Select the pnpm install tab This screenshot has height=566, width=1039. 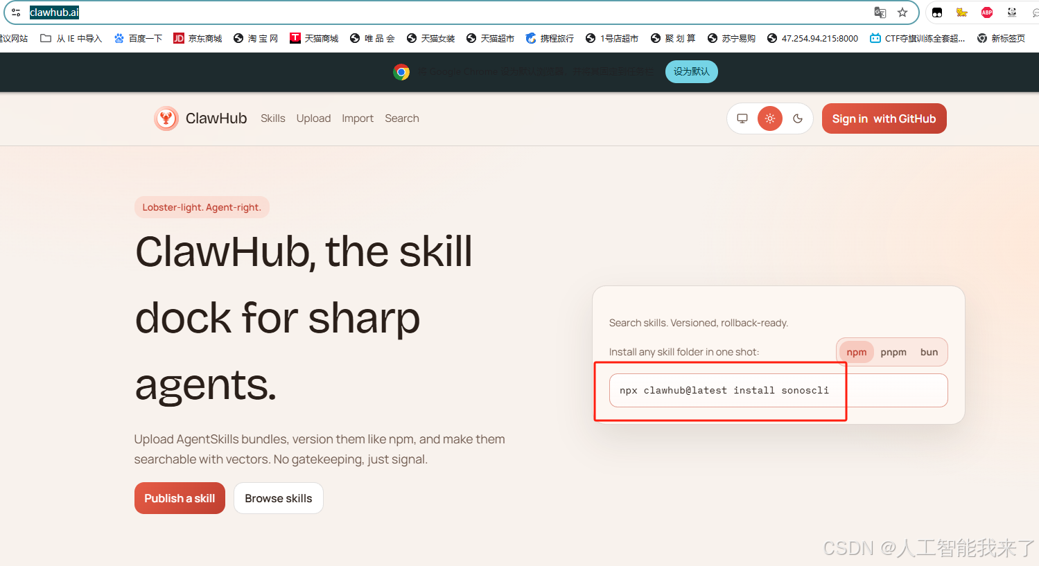pos(893,352)
